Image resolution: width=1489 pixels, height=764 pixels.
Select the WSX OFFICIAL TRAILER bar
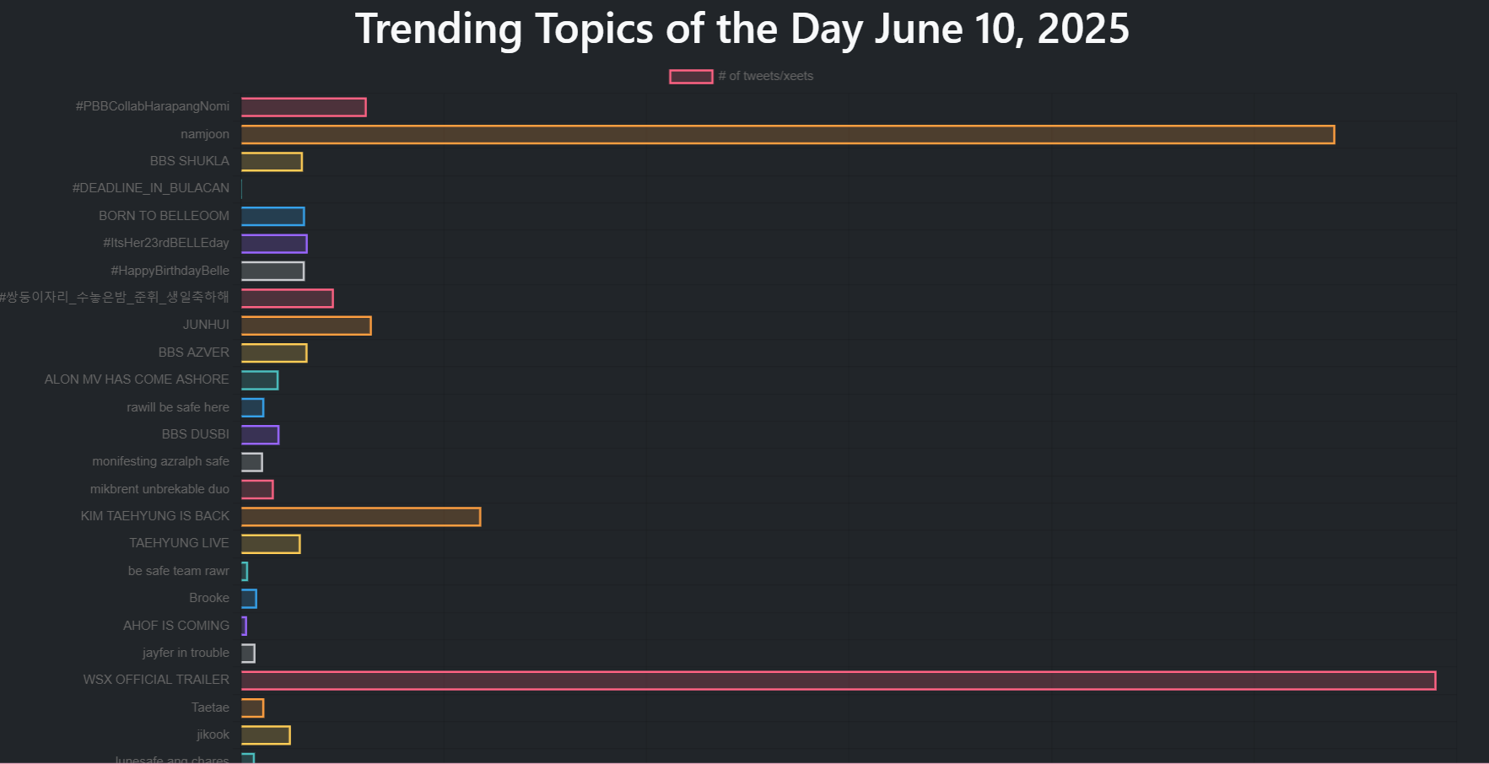(839, 681)
